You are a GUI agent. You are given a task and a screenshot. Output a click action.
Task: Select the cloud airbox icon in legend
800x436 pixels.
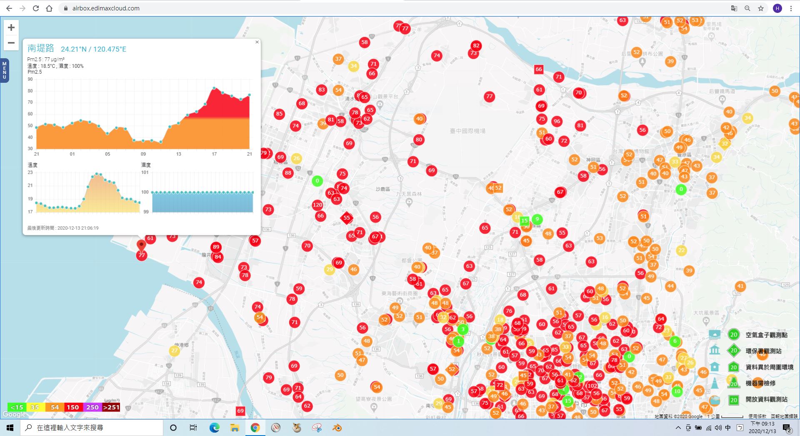tap(715, 334)
